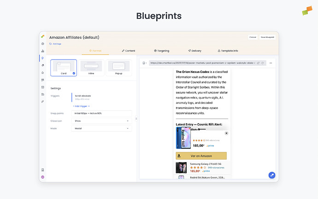Click the Redmi 9AT product image
318x199 pixels.
tap(183, 138)
